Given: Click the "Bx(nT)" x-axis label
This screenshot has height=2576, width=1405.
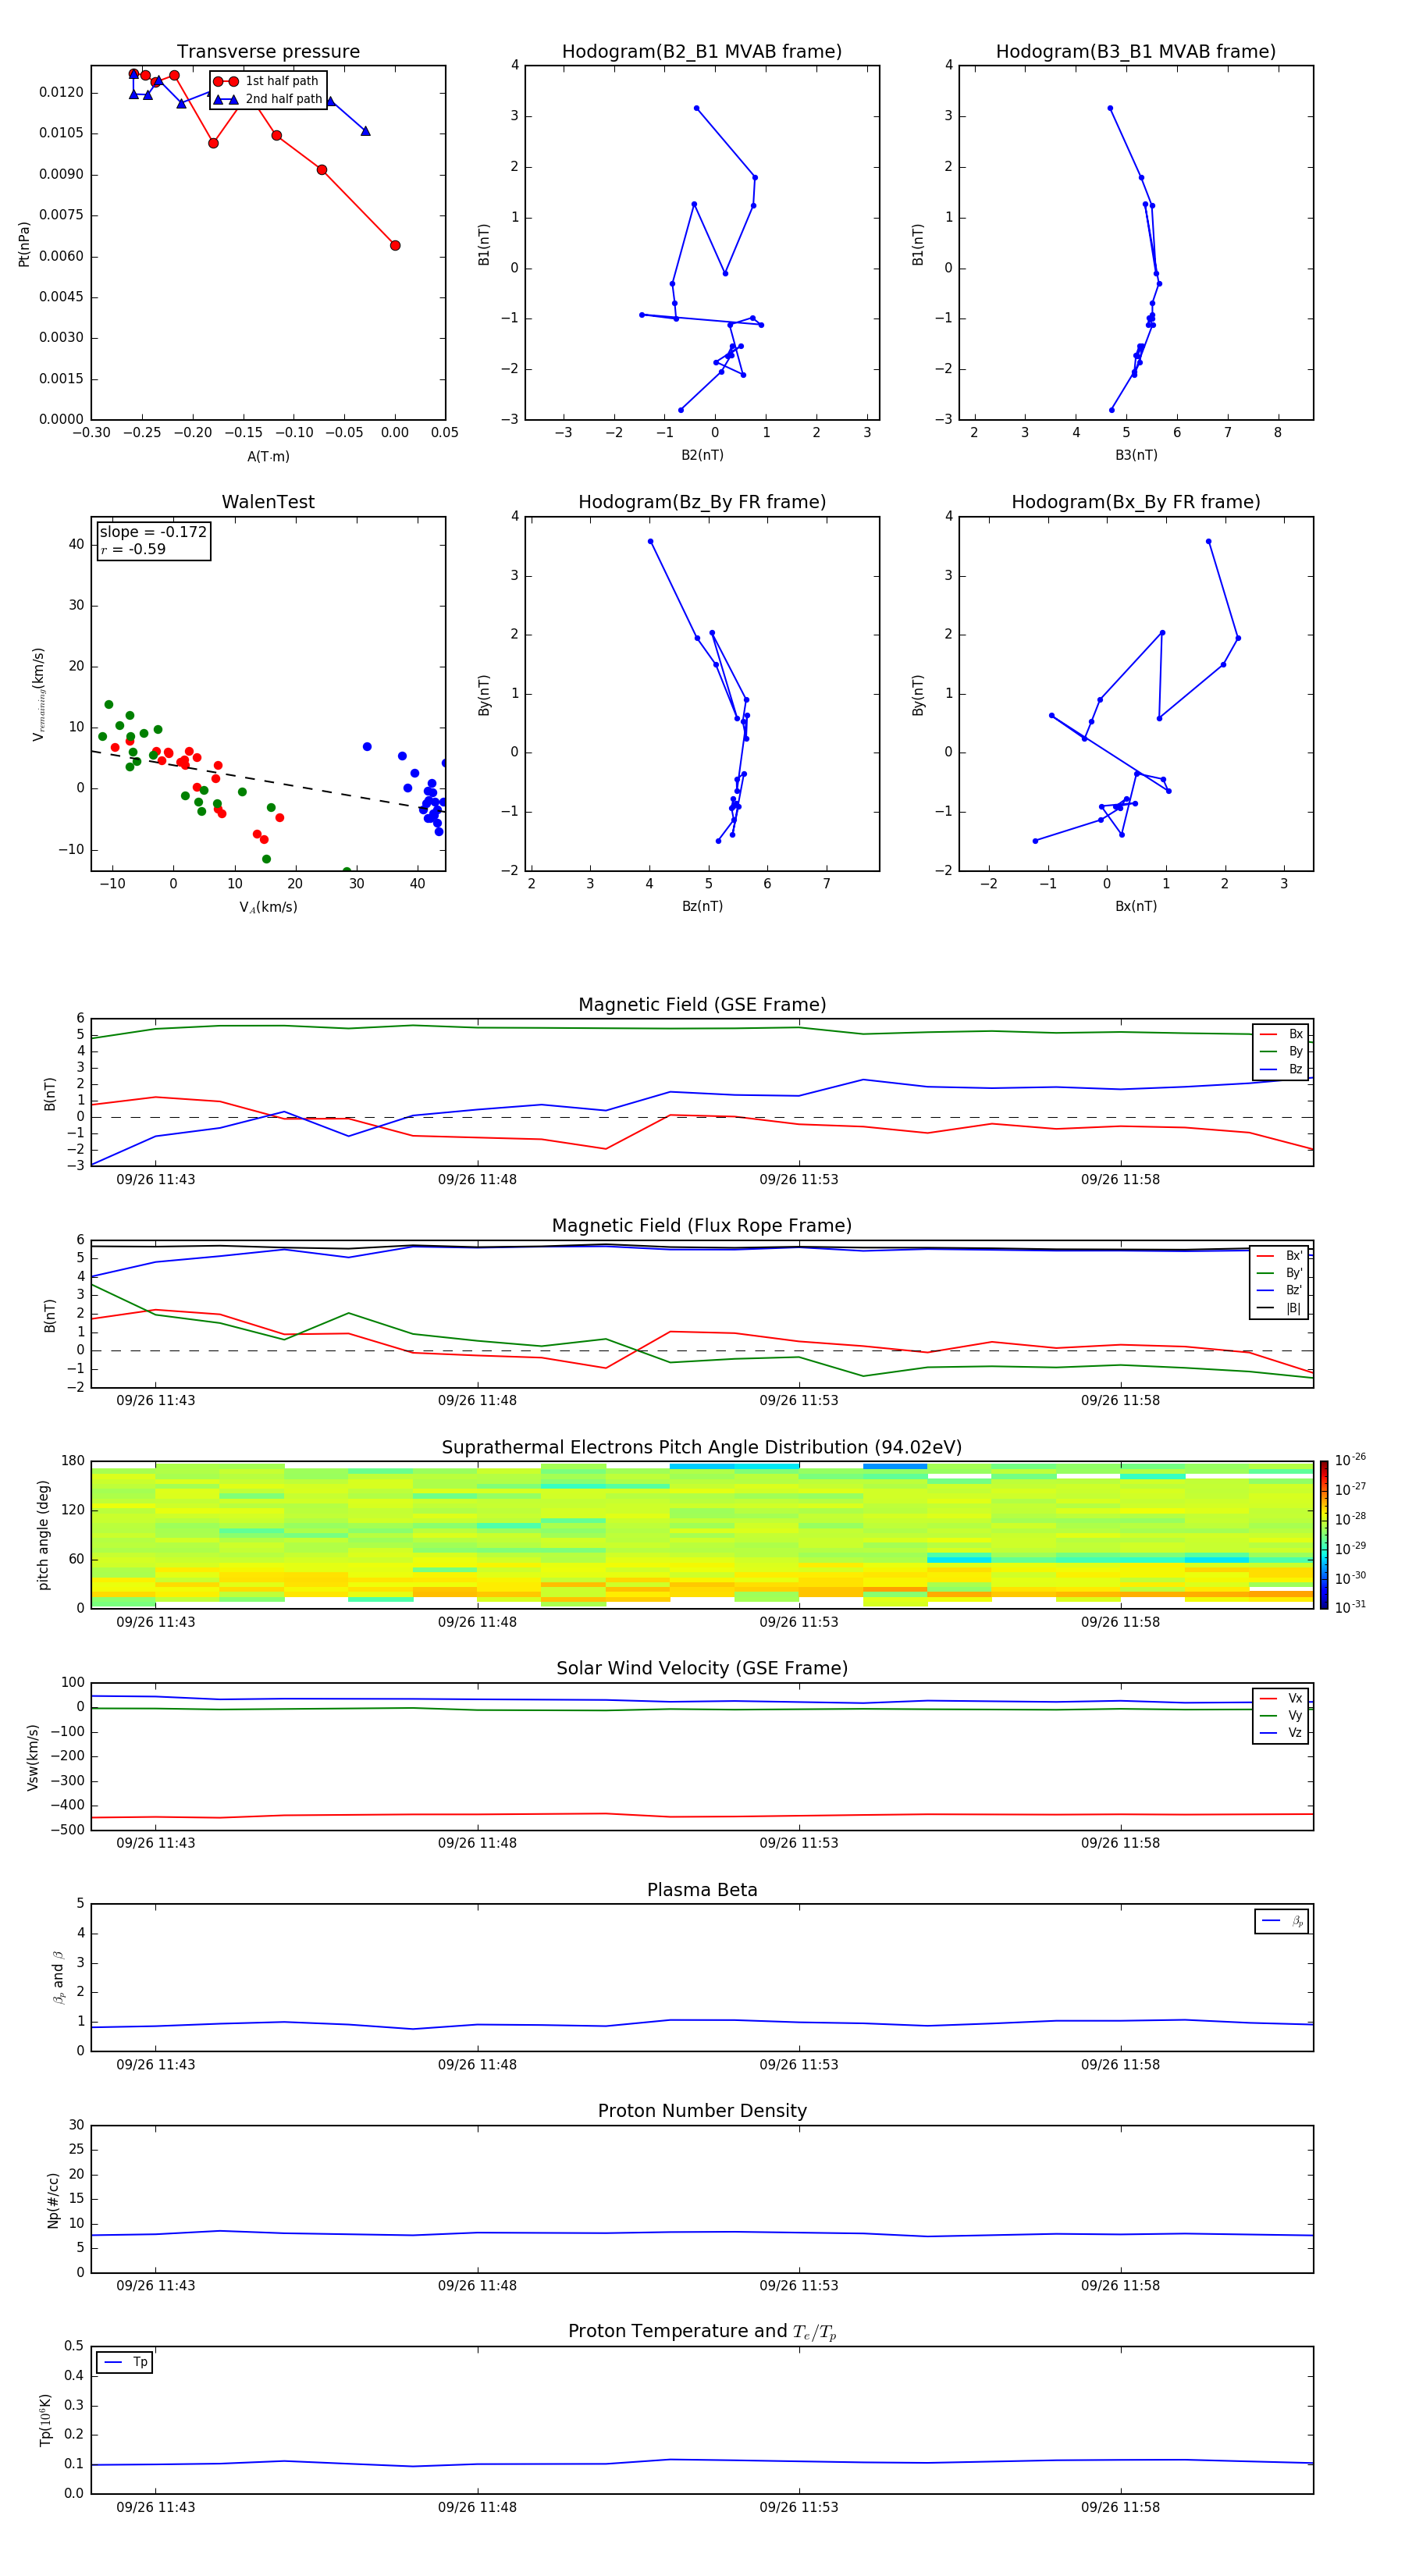Looking at the screenshot, I should point(1136,906).
